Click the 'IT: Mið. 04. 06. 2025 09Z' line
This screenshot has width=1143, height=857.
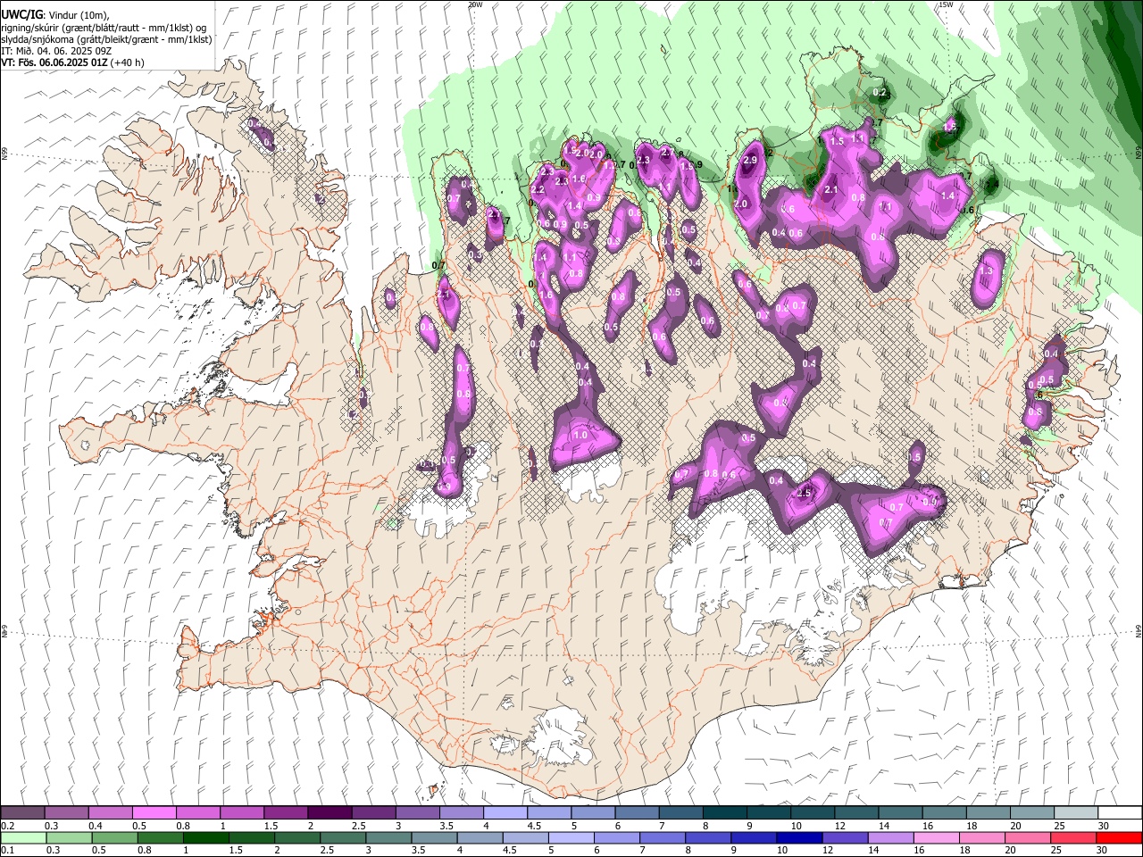tap(56, 51)
